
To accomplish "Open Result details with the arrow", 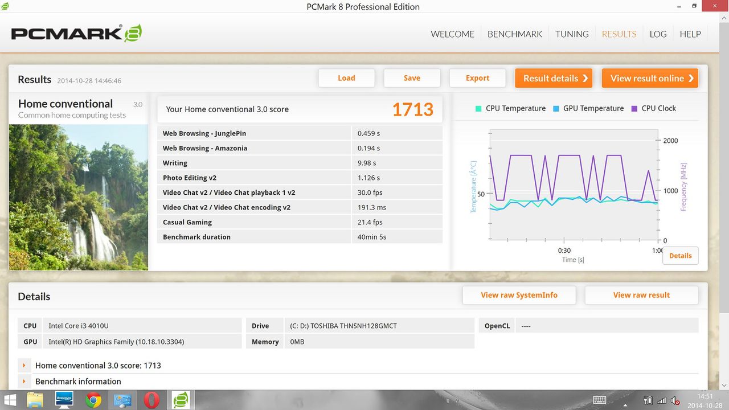I will point(554,79).
